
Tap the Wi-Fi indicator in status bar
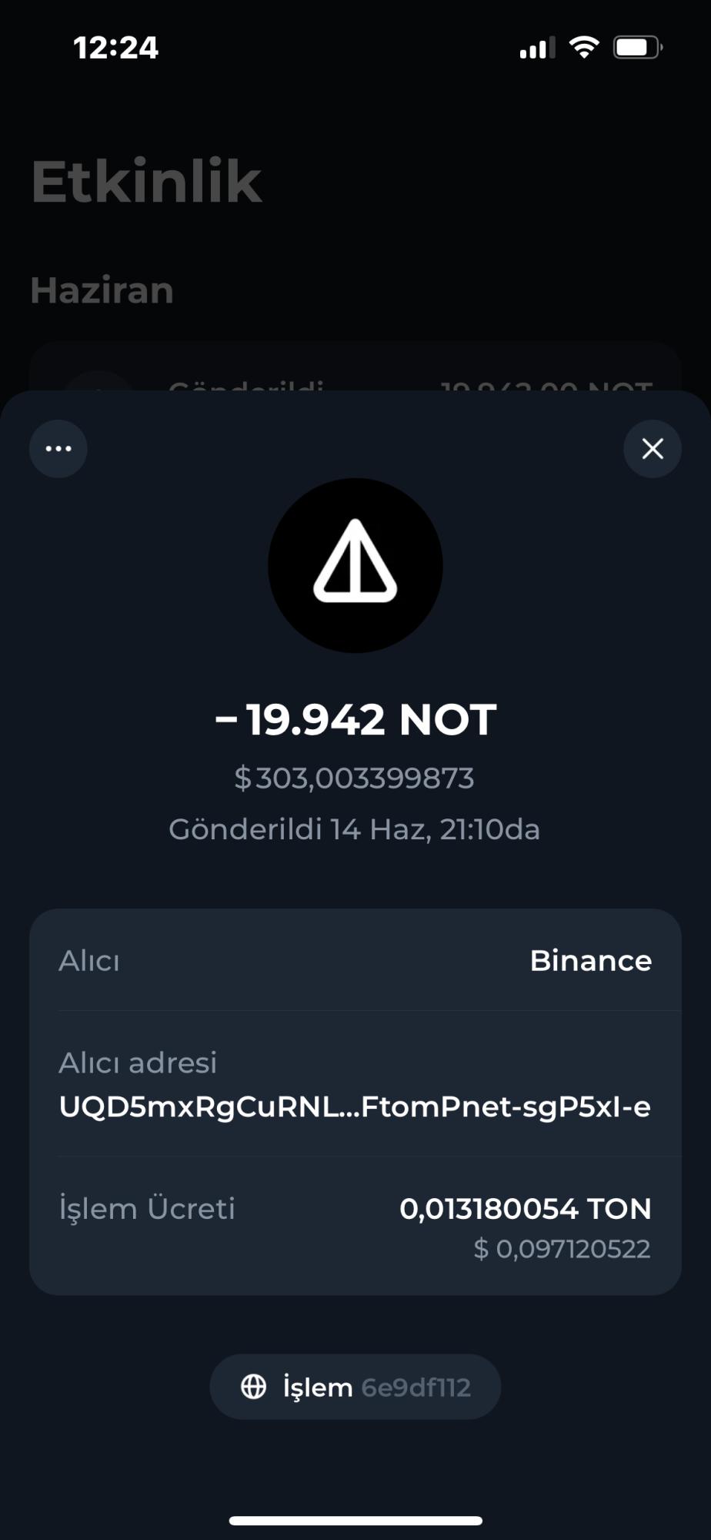pyautogui.click(x=584, y=46)
